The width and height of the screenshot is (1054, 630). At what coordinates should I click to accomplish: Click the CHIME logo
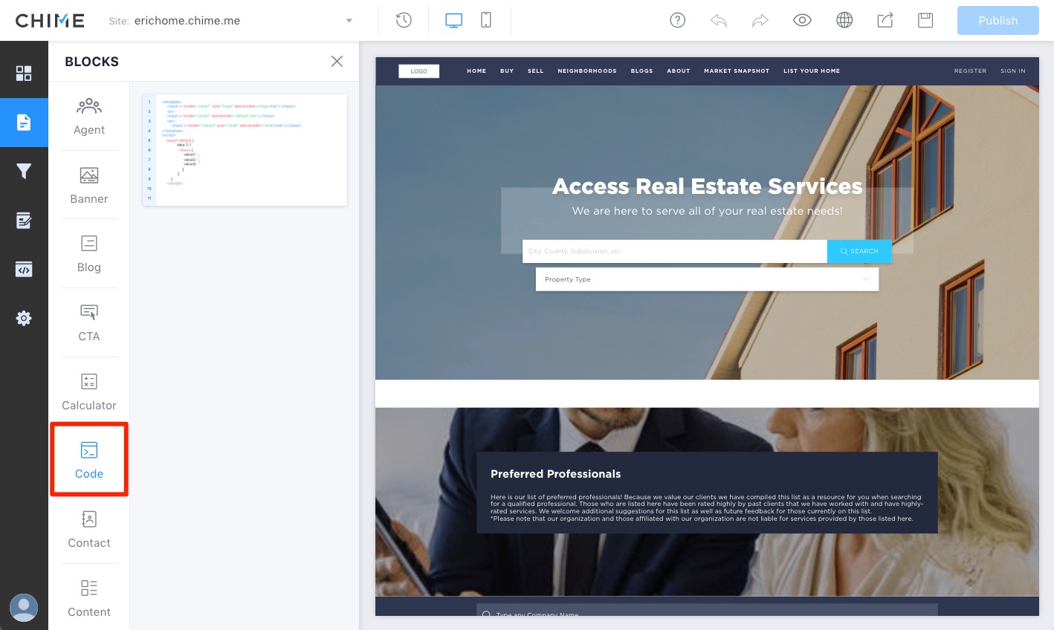(x=50, y=21)
